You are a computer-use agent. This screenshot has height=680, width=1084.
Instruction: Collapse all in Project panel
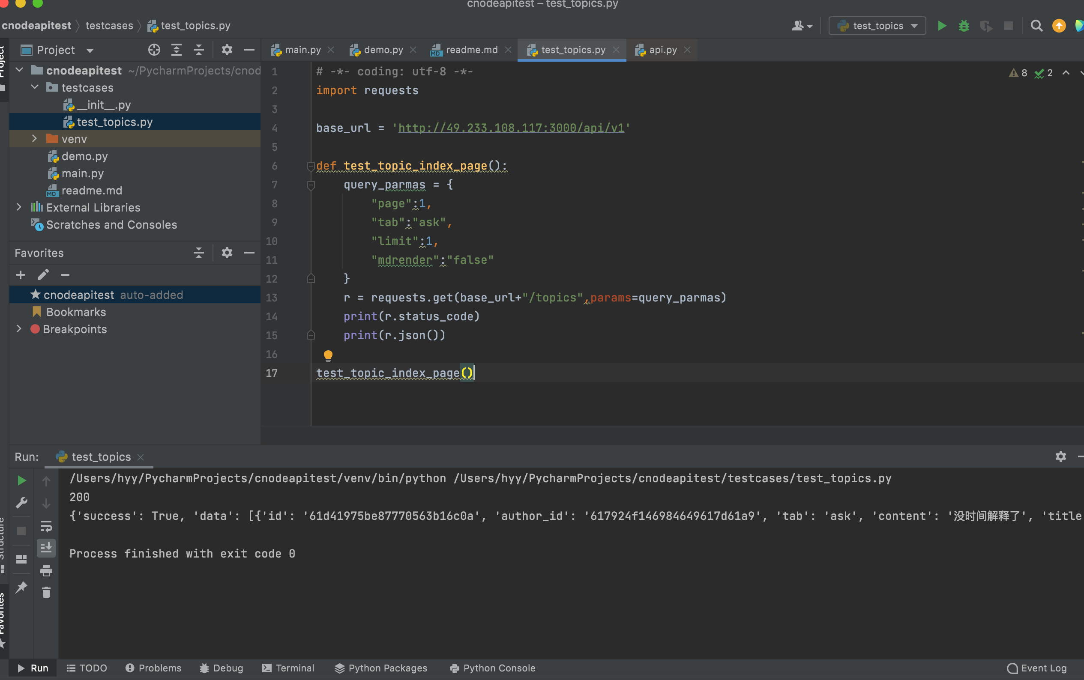[198, 50]
